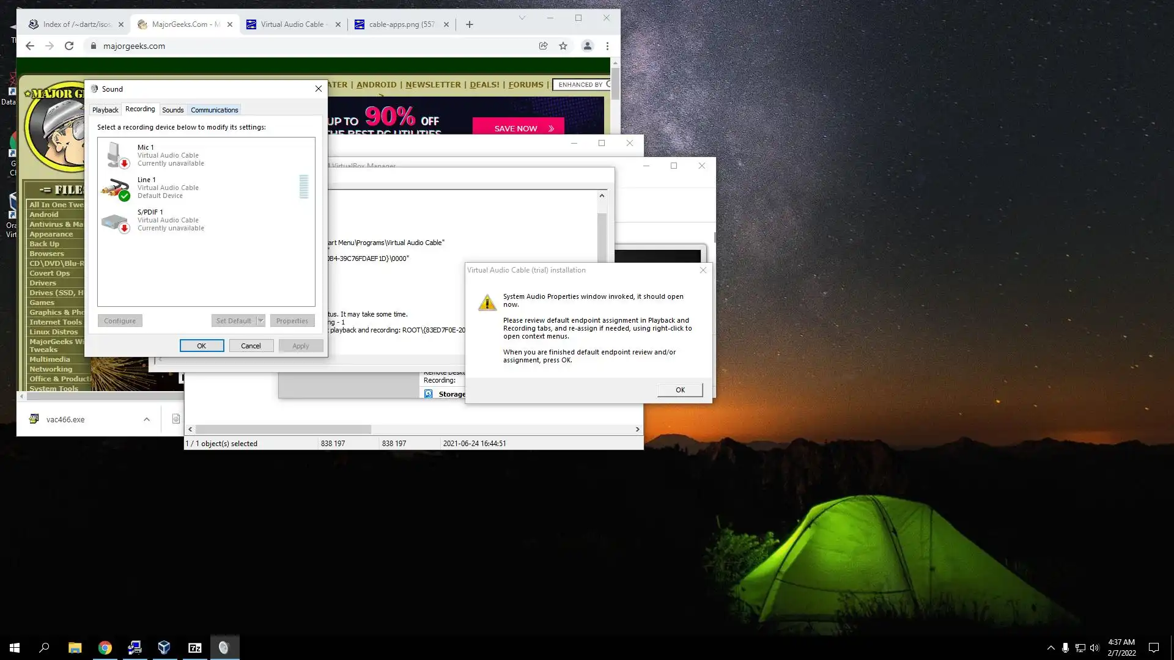Open VirtualBox from the taskbar
This screenshot has width=1174, height=660.
[x=164, y=648]
